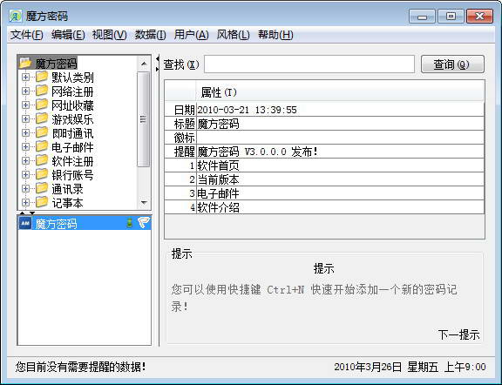Image resolution: width=502 pixels, height=385 pixels.
Task: Click the 魔方密码 app icon in title bar
Action: [x=15, y=16]
